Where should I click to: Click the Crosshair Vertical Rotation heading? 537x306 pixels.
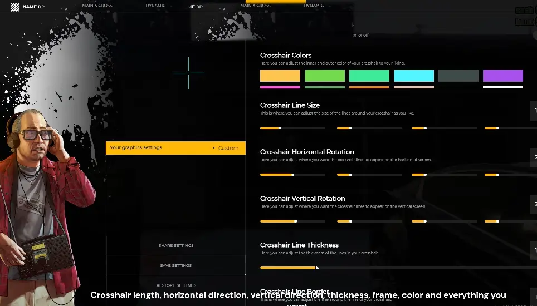302,198
